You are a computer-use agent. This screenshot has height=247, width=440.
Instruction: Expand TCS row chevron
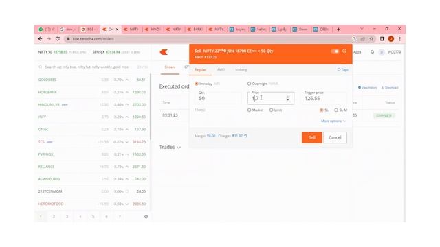[127, 142]
